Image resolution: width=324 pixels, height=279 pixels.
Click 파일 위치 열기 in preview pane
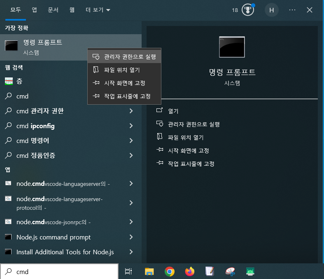pos(186,138)
